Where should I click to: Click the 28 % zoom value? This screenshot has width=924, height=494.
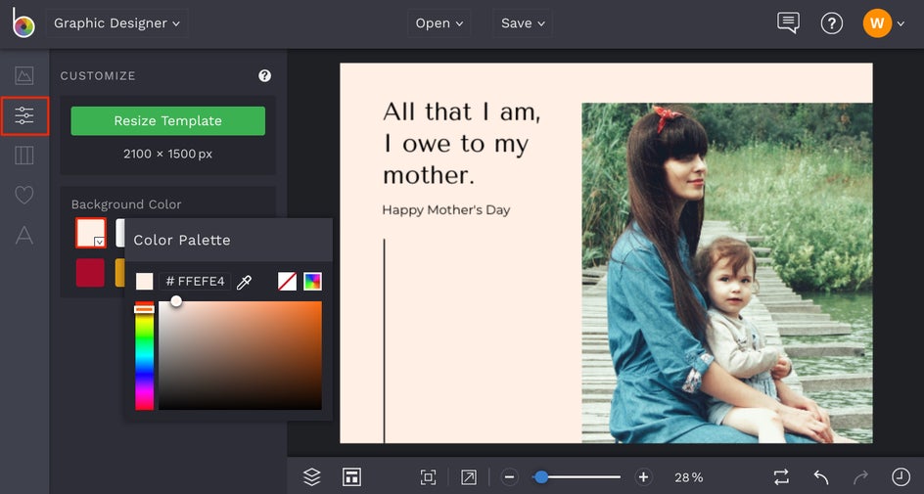689,477
